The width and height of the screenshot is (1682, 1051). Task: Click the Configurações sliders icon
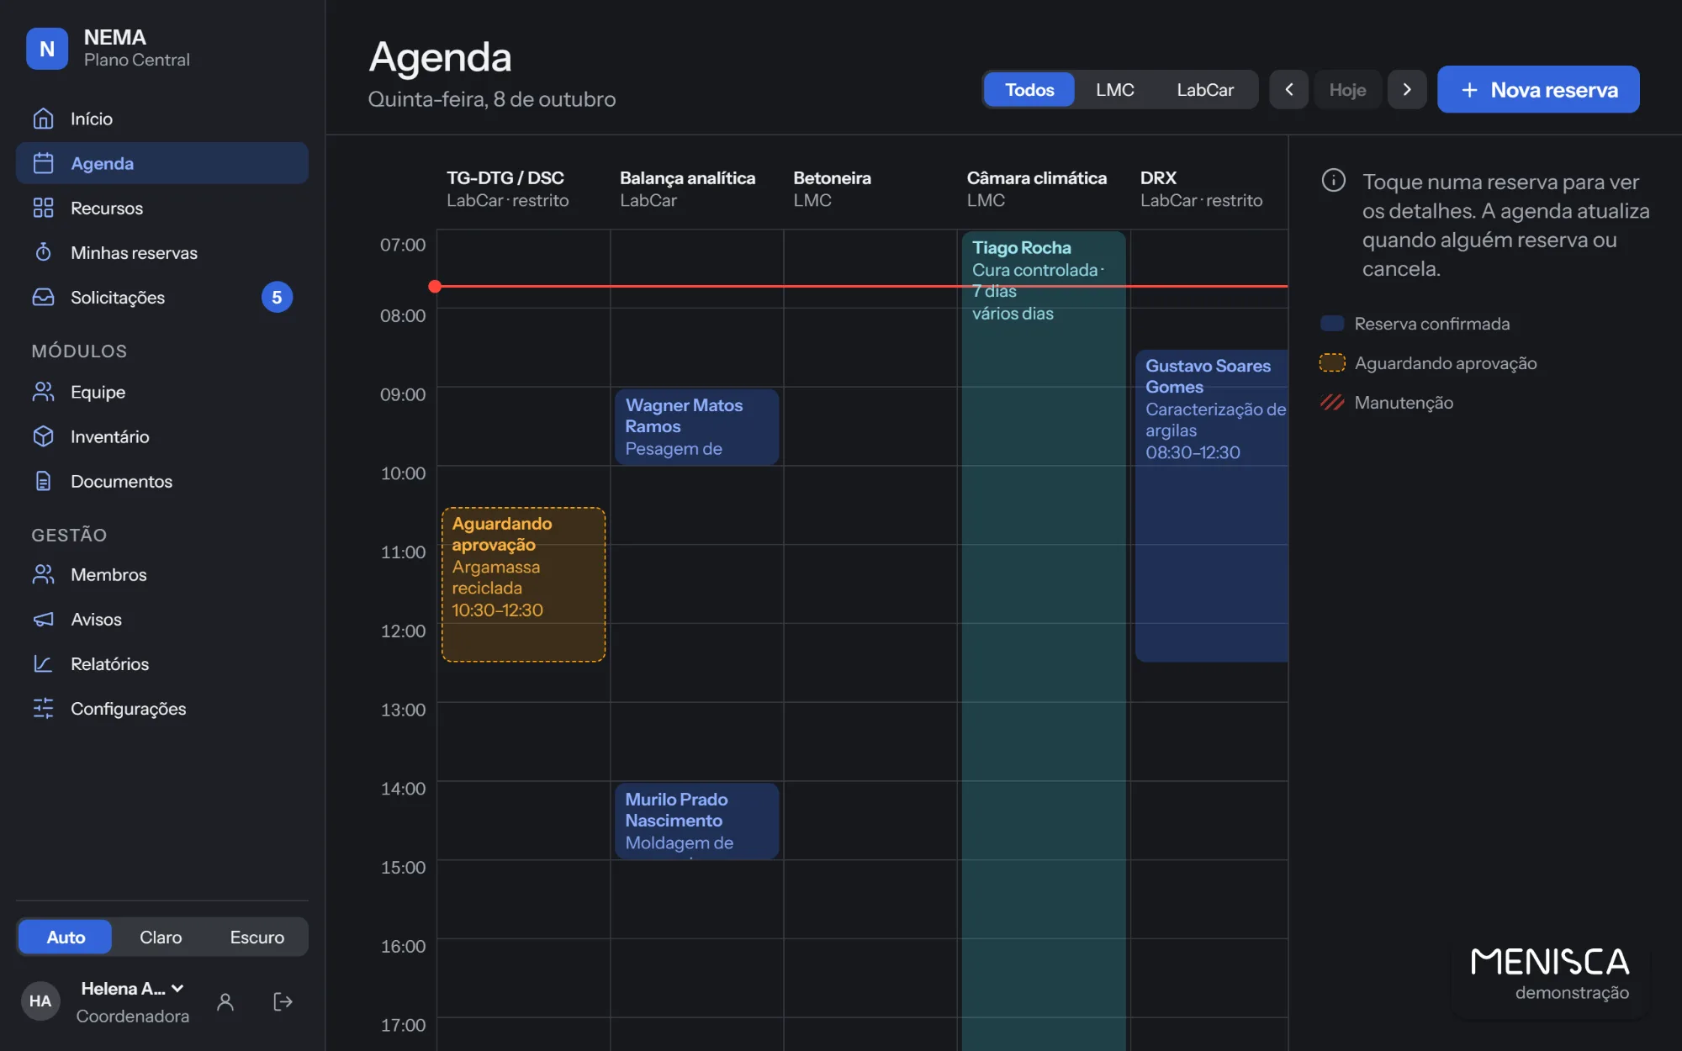43,708
